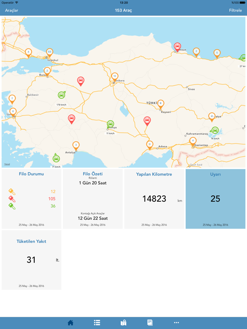
Task: Select the 2-vehicle cluster pin east of Samsun
Action: pyautogui.click(x=196, y=52)
